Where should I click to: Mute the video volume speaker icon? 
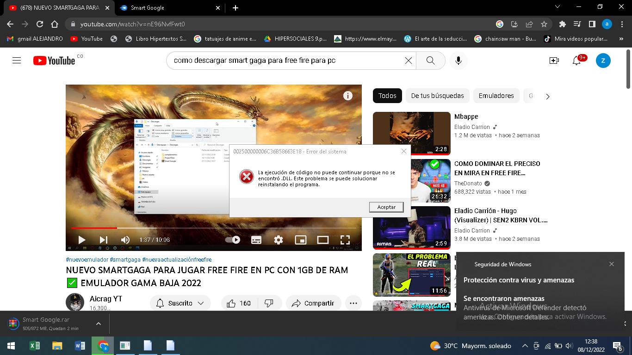(125, 239)
